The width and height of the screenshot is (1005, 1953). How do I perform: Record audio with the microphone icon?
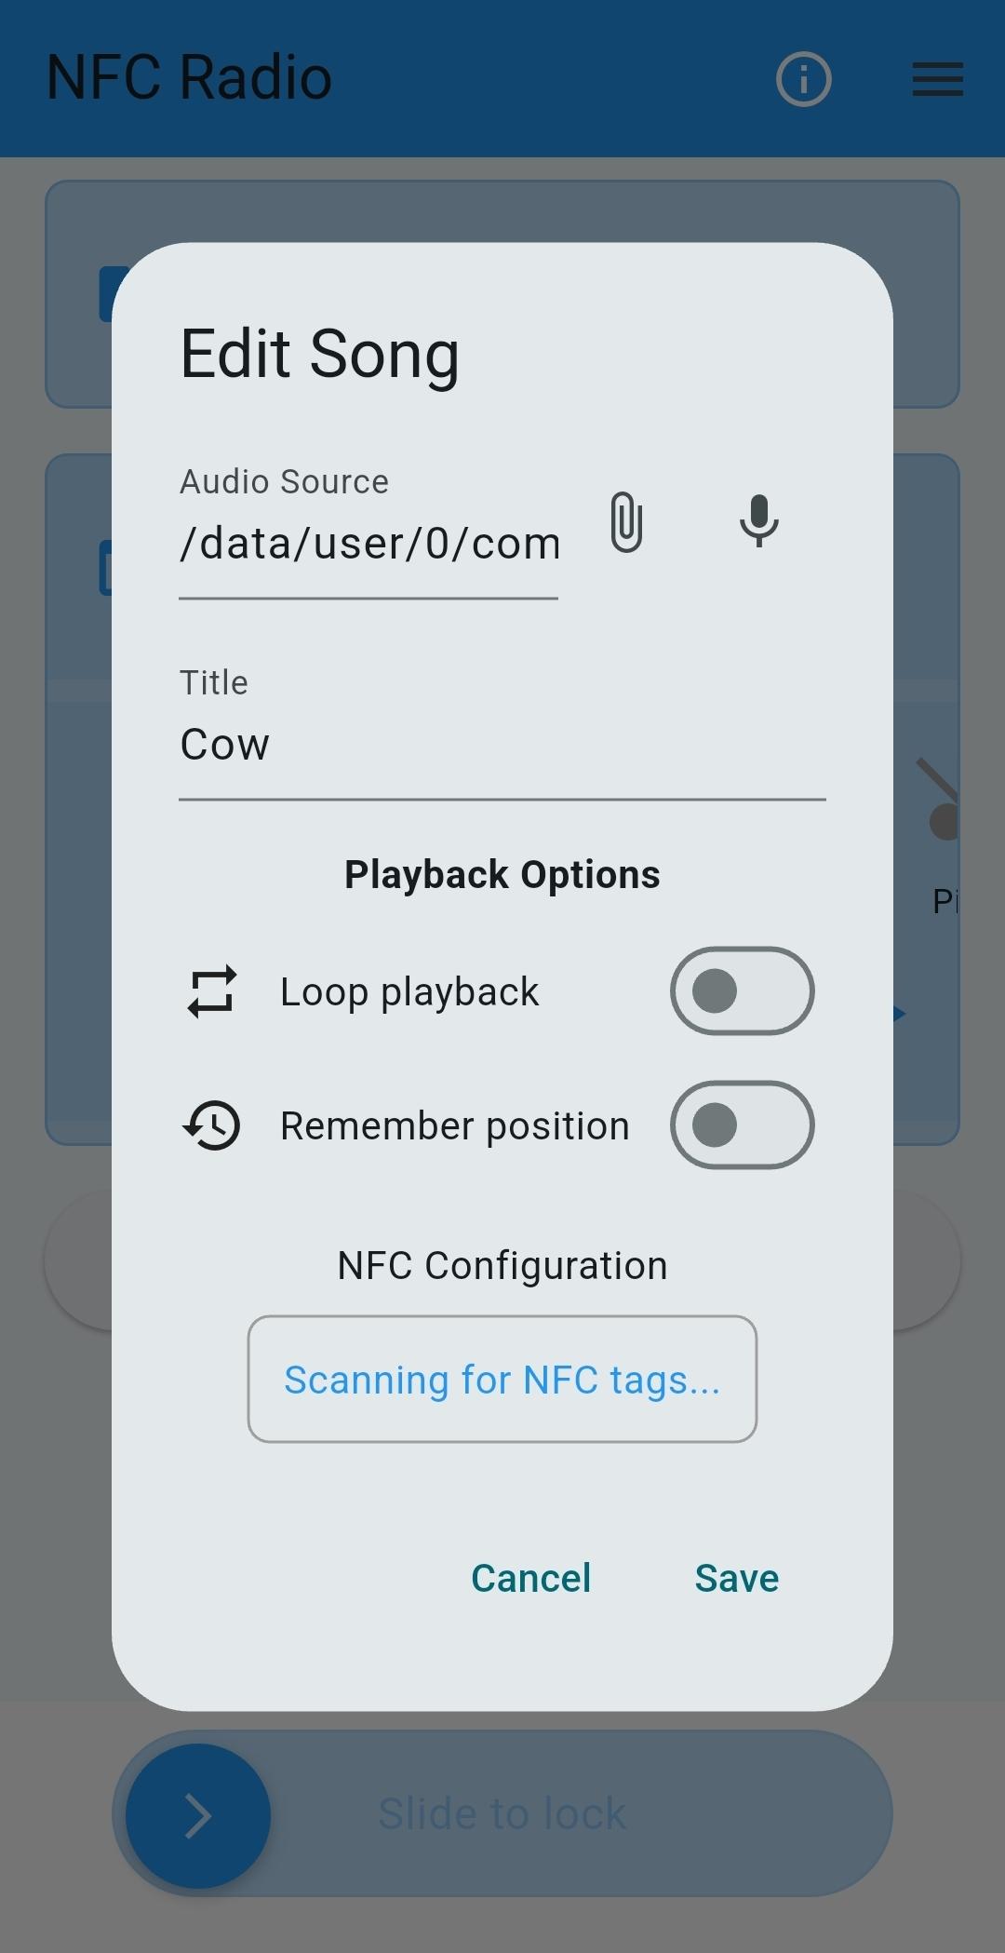[x=758, y=520]
